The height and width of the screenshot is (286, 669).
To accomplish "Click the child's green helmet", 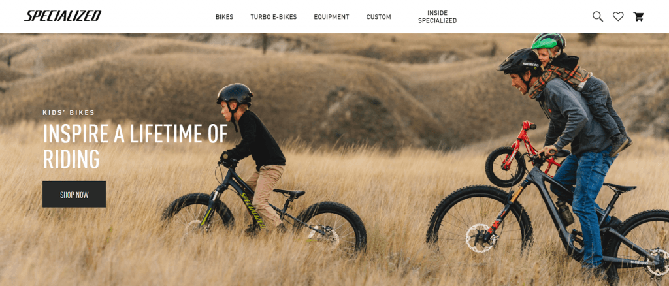I will [x=544, y=43].
